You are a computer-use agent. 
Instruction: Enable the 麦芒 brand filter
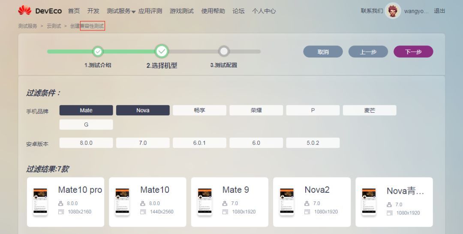coord(370,111)
